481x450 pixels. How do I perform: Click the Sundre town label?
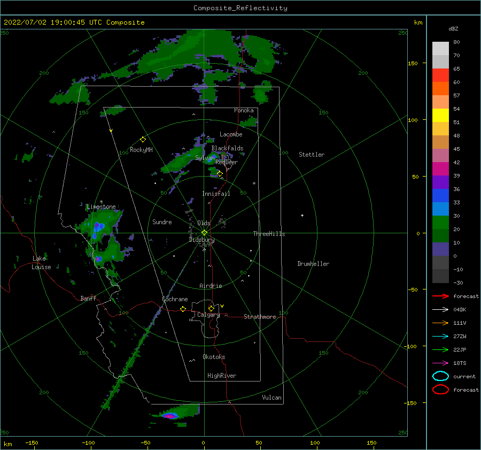point(162,222)
